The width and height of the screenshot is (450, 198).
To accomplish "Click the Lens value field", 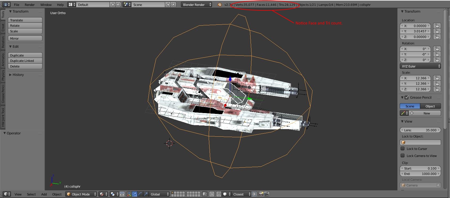I will [420, 130].
